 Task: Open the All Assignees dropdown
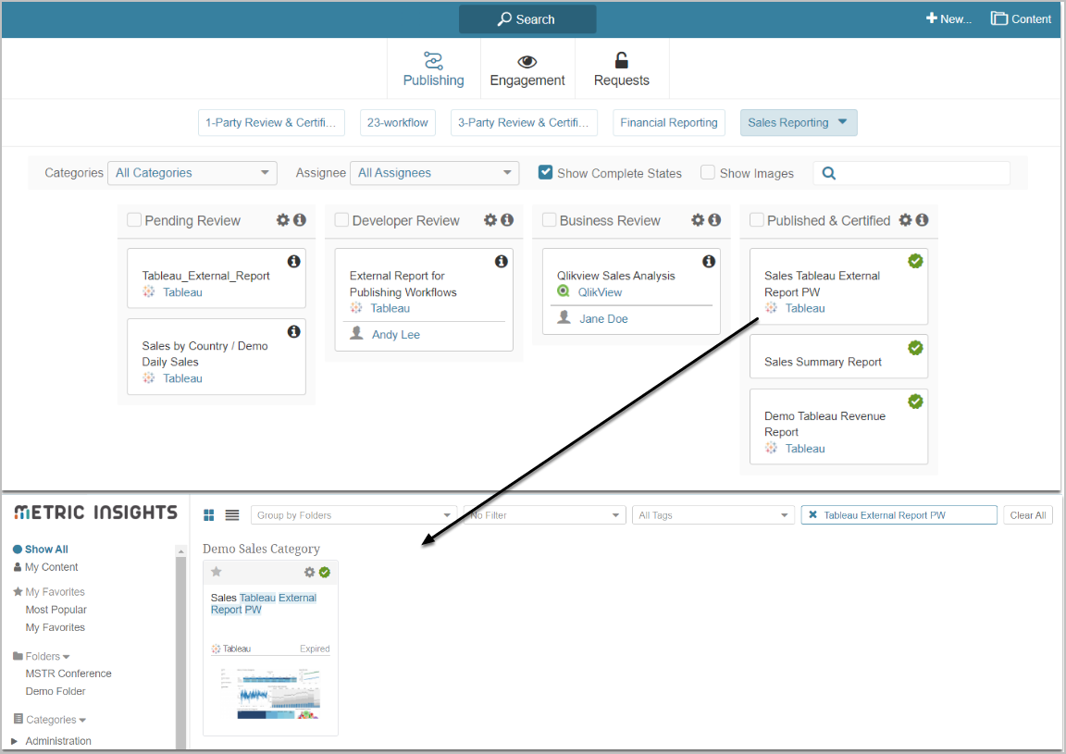tap(434, 173)
